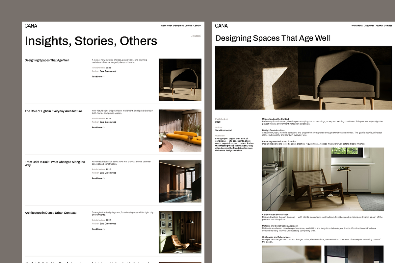The width and height of the screenshot is (395, 263).
Task: Open Contact in the article page nav
Action: pos(388,26)
